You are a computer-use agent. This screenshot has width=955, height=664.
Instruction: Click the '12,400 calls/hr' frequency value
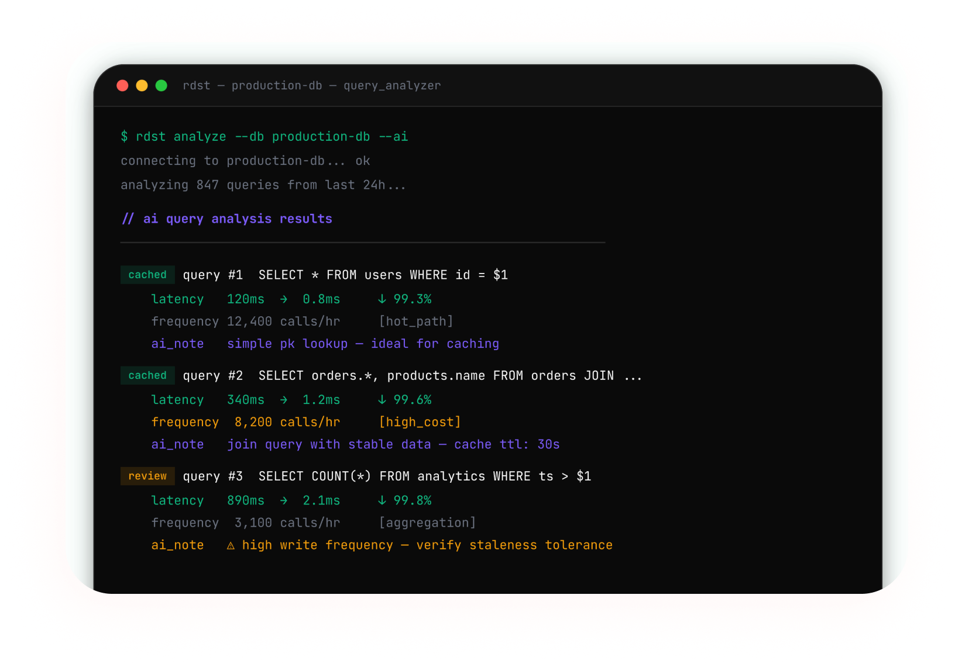click(284, 321)
